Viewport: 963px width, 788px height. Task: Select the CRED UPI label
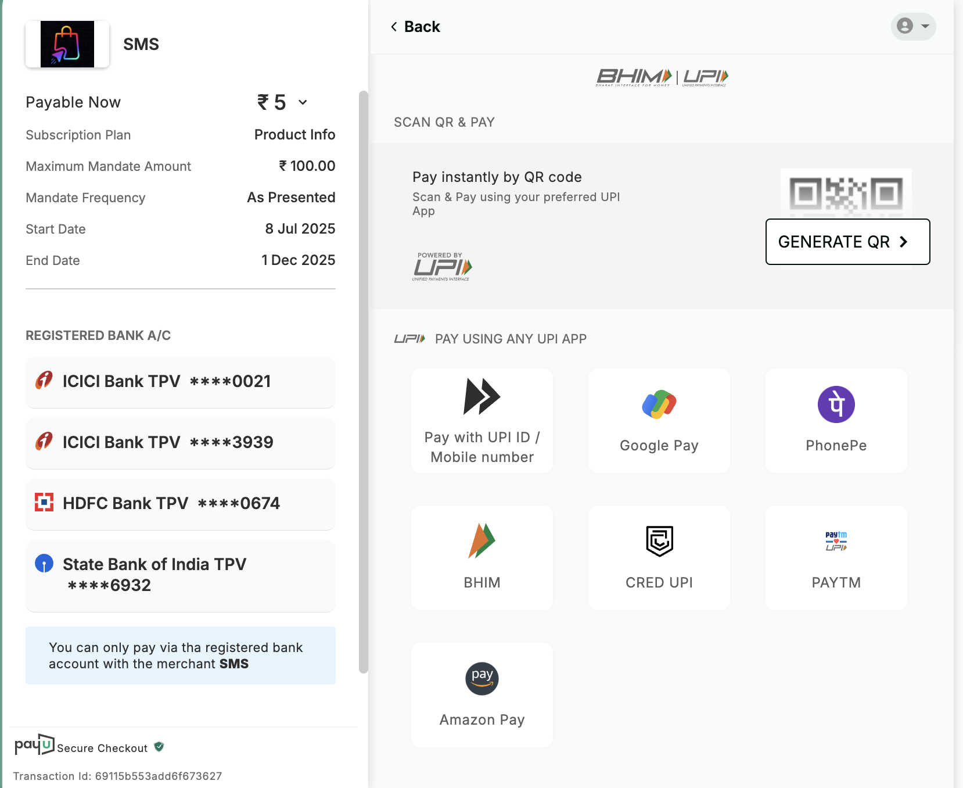click(x=659, y=582)
